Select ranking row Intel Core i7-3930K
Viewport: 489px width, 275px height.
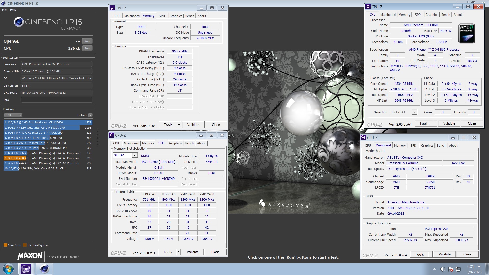[48, 128]
